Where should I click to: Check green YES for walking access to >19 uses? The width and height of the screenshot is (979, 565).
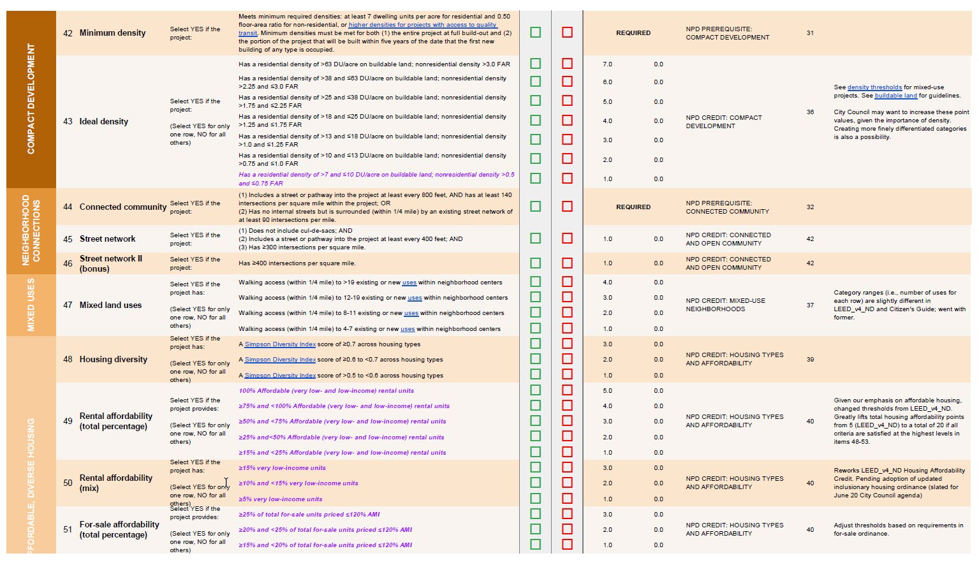(x=535, y=282)
